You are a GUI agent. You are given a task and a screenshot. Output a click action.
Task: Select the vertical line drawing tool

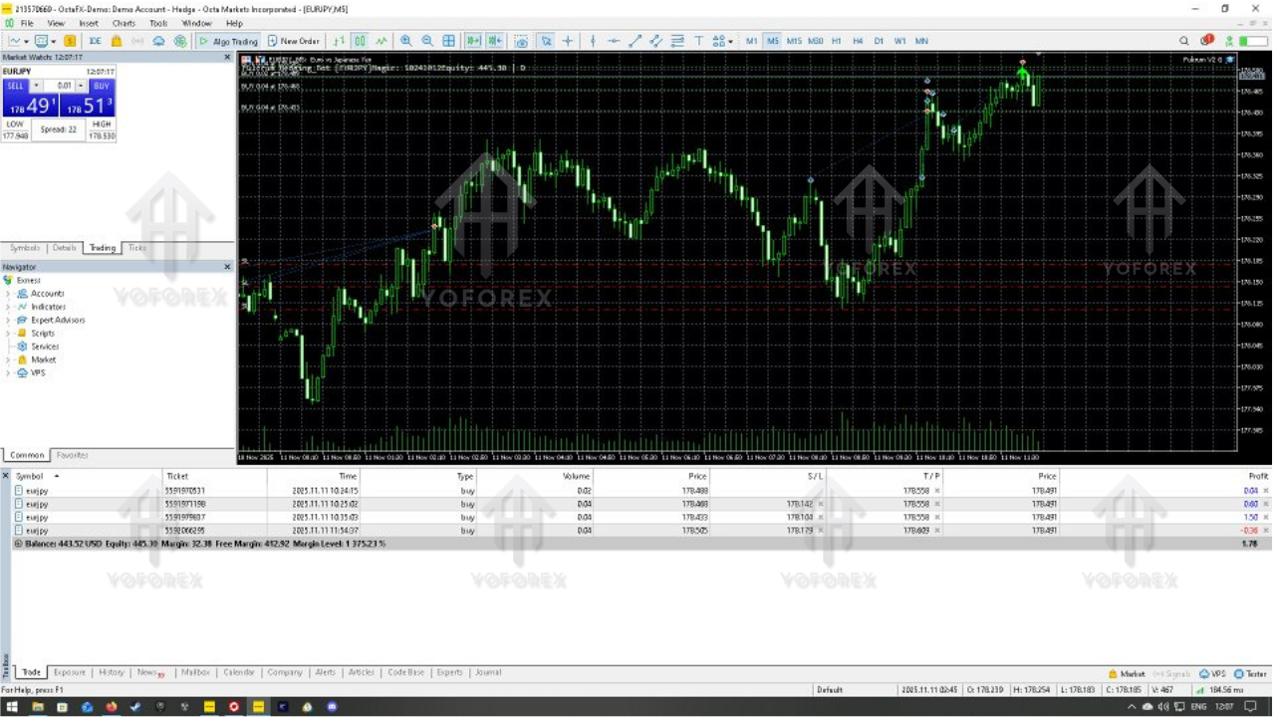593,41
